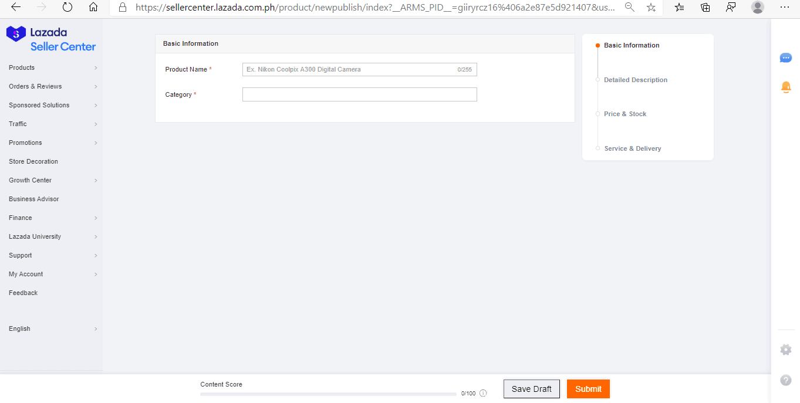
Task: Jump to Price & Stock step
Action: [x=625, y=114]
